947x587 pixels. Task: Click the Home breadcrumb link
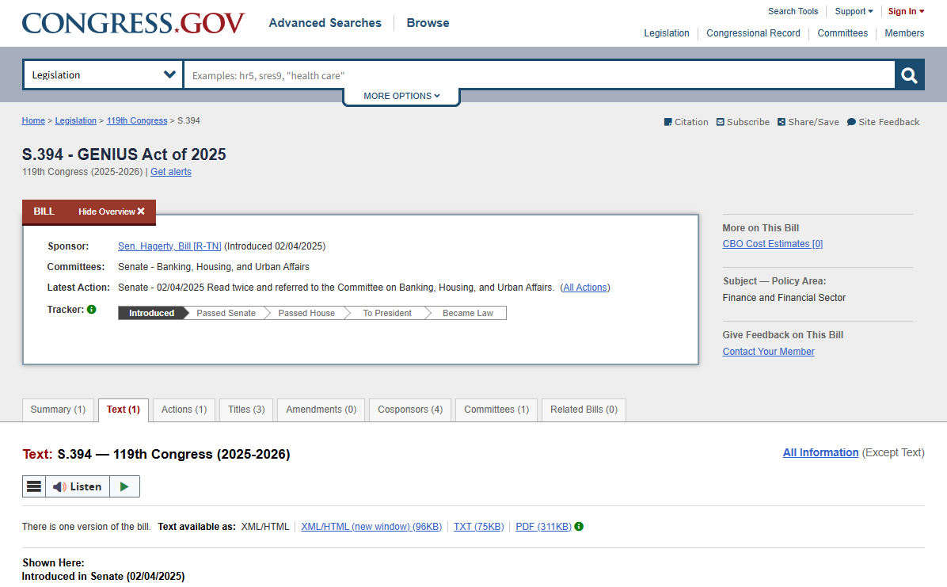(33, 121)
